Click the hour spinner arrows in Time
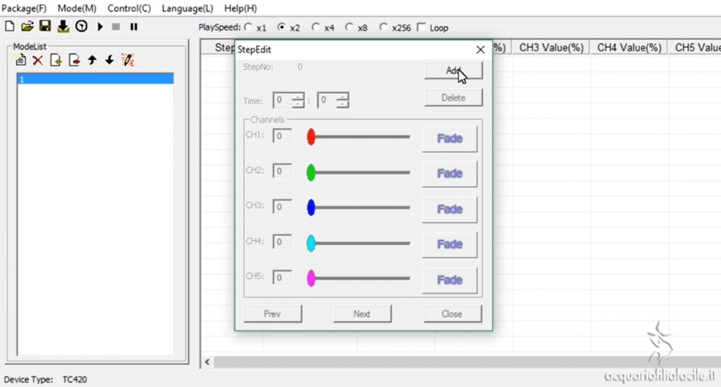 pyautogui.click(x=299, y=101)
